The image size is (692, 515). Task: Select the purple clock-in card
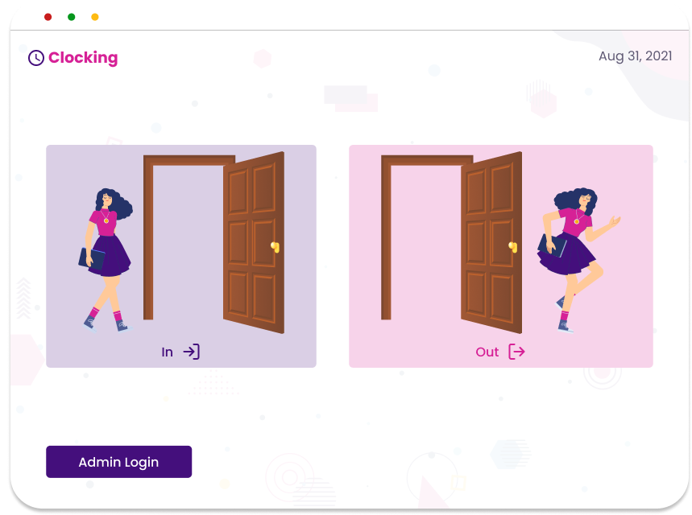point(181,256)
